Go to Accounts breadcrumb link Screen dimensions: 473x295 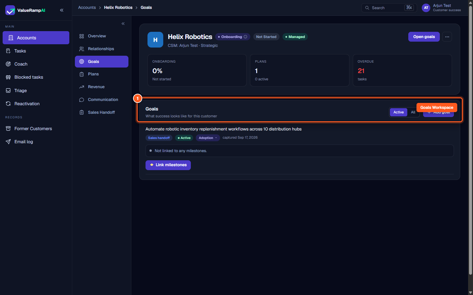click(x=87, y=8)
